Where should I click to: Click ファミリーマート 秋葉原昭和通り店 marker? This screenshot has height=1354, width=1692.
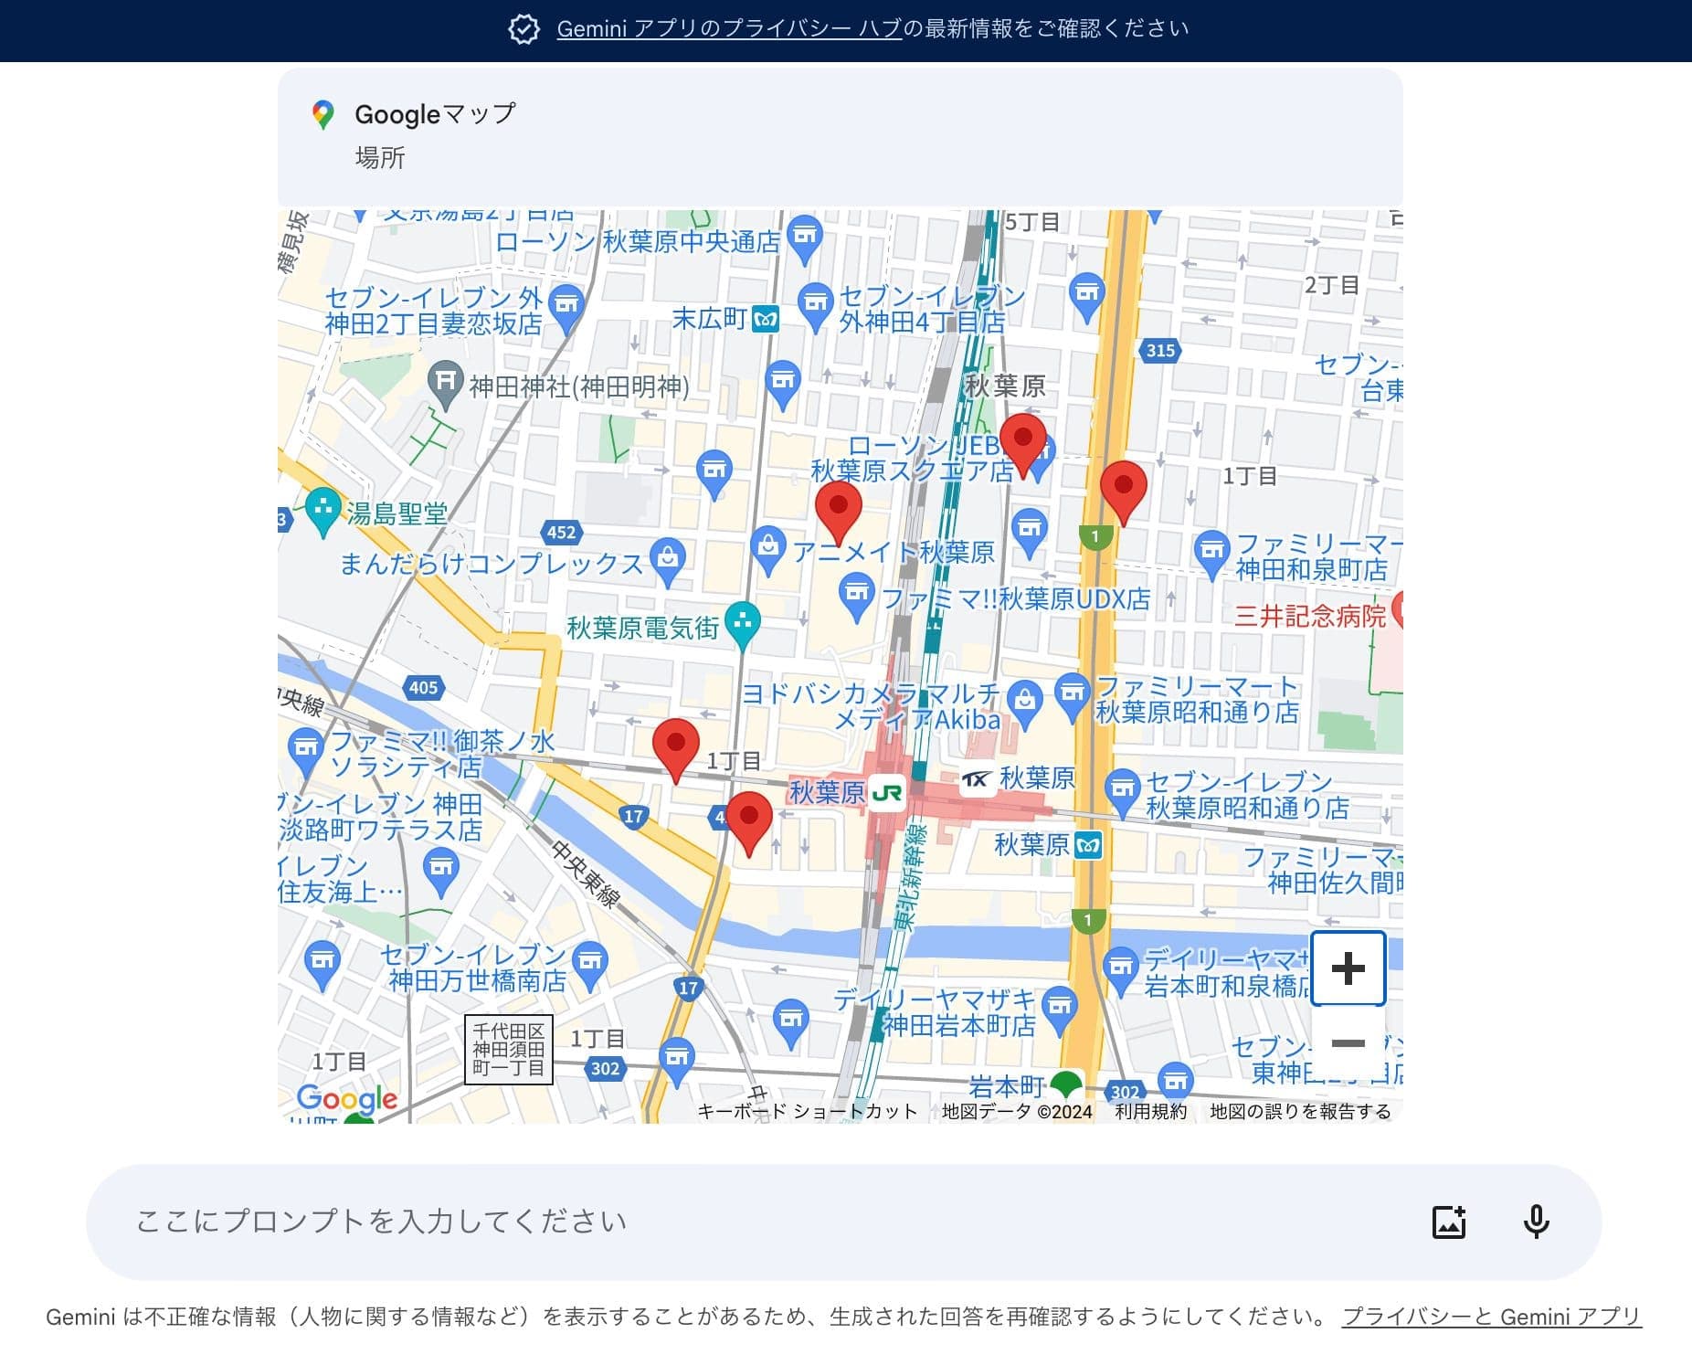point(1073,693)
